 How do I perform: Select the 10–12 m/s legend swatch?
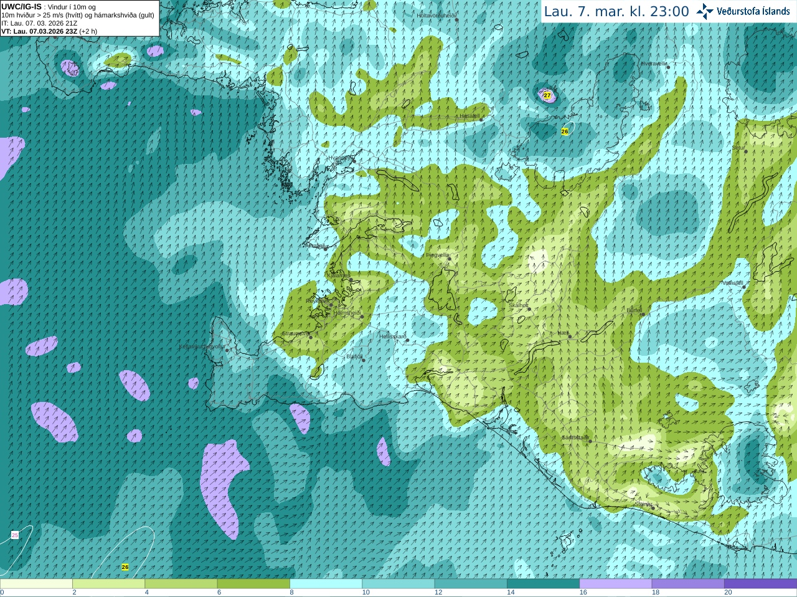point(398,584)
